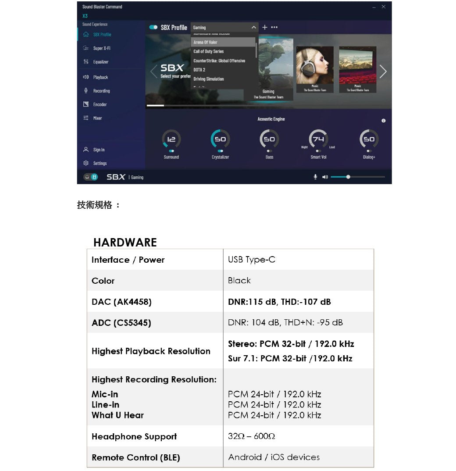Viewport: 456px width, 471px height.
Task: Click the Acoustic Engine info icon
Action: click(383, 121)
